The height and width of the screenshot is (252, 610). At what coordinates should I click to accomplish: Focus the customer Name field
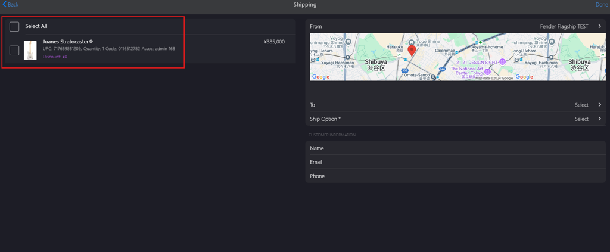click(456, 148)
